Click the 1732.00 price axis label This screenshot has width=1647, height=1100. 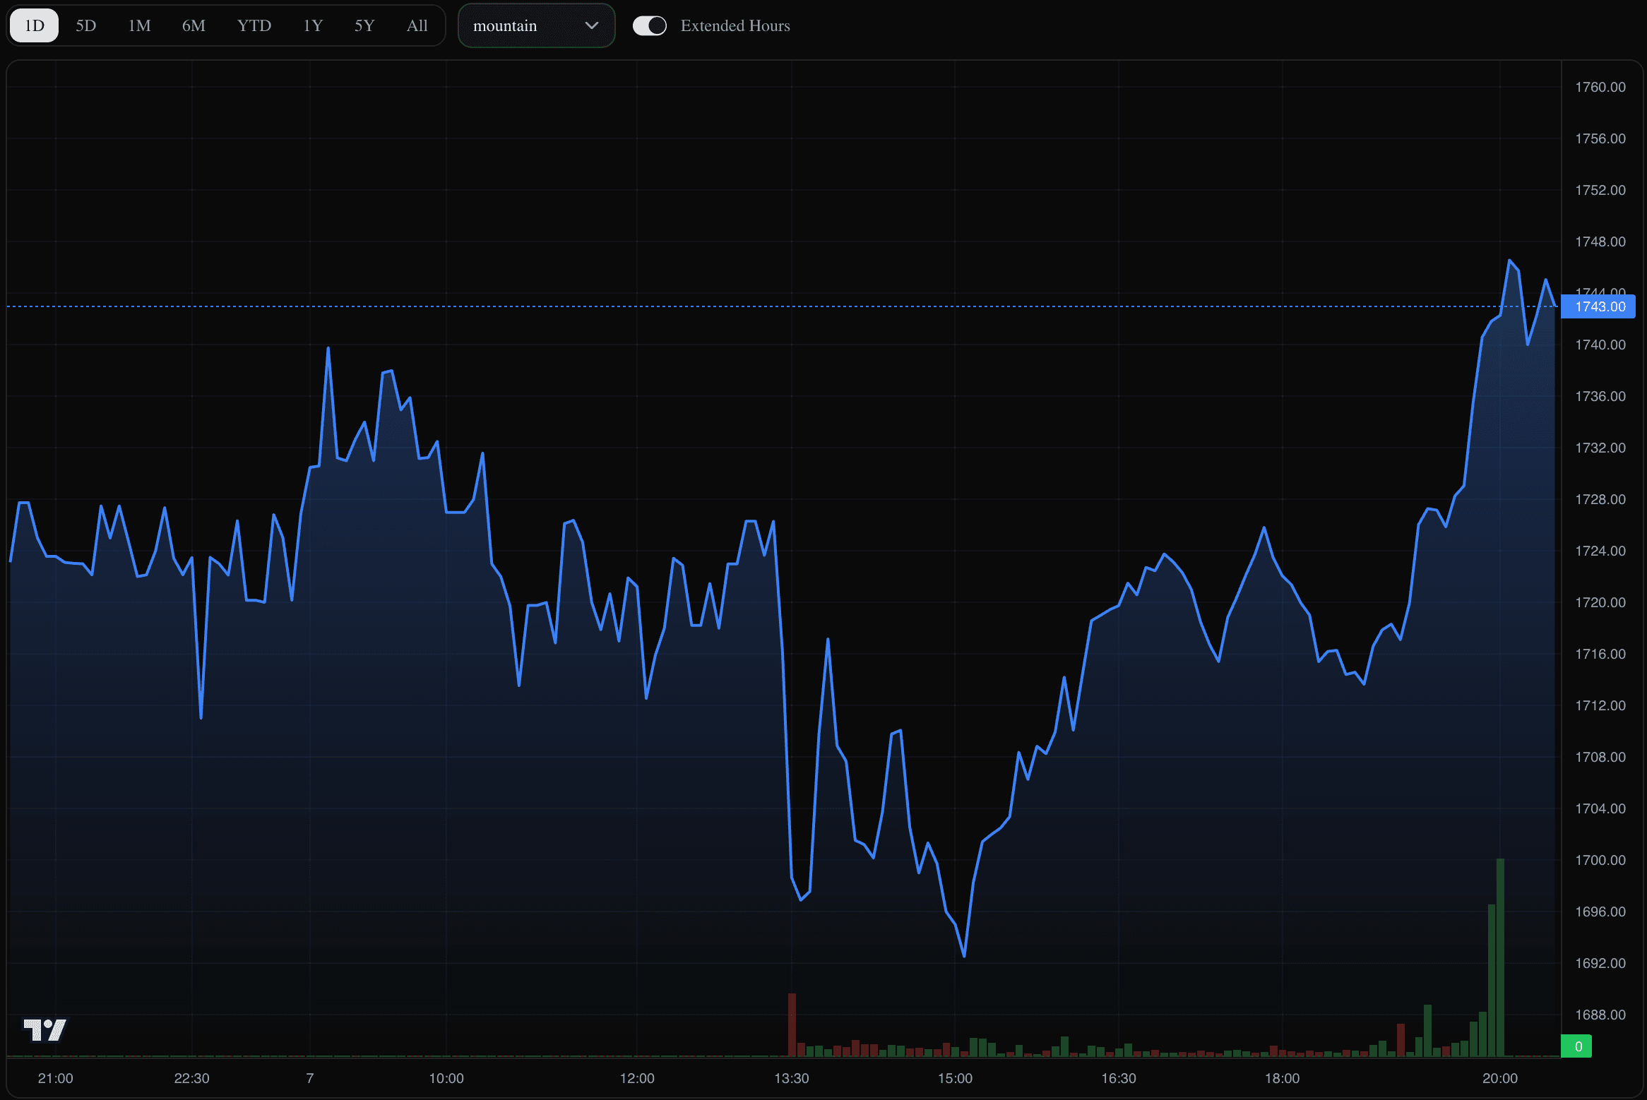1600,448
